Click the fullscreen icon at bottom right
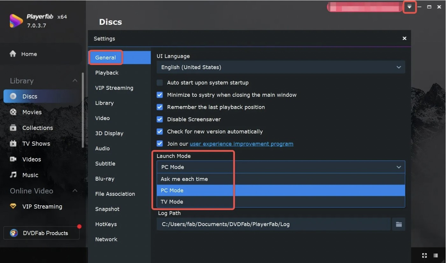Viewport: 447px width, 263px height. click(x=424, y=255)
